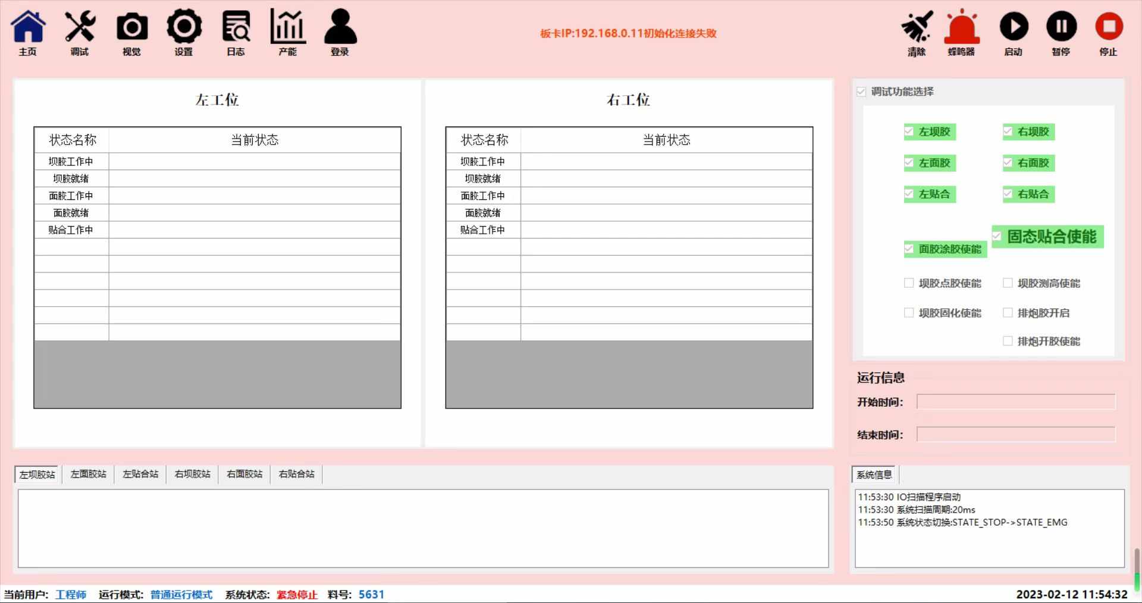Select the 系统信息 tab
This screenshot has height=603, width=1142.
tap(874, 475)
